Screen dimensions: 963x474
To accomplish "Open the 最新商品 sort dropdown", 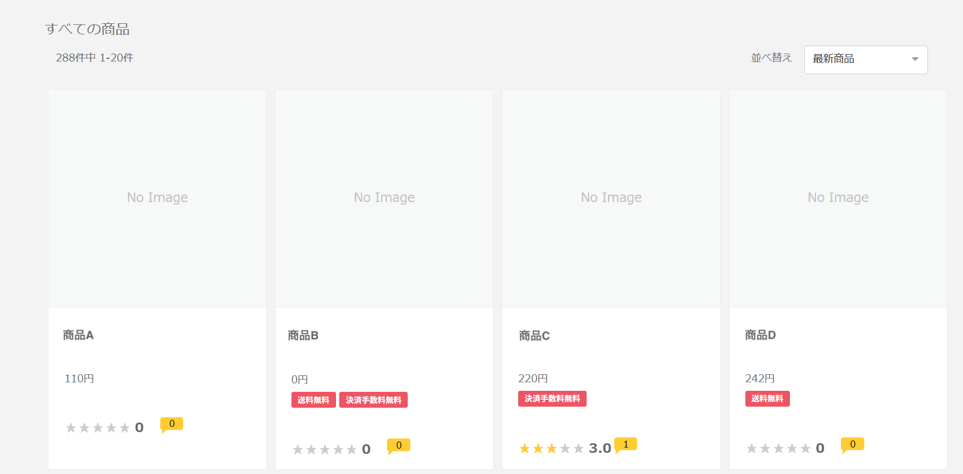I will [x=866, y=59].
